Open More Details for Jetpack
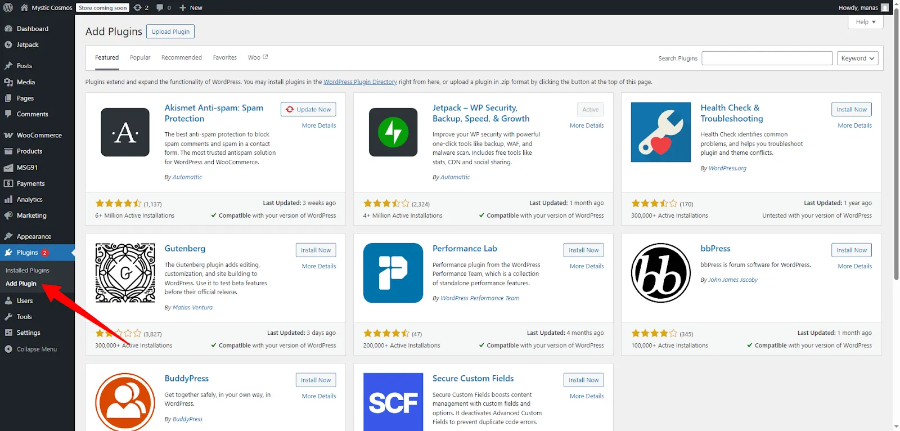Screen dimensions: 900x431 (587, 126)
